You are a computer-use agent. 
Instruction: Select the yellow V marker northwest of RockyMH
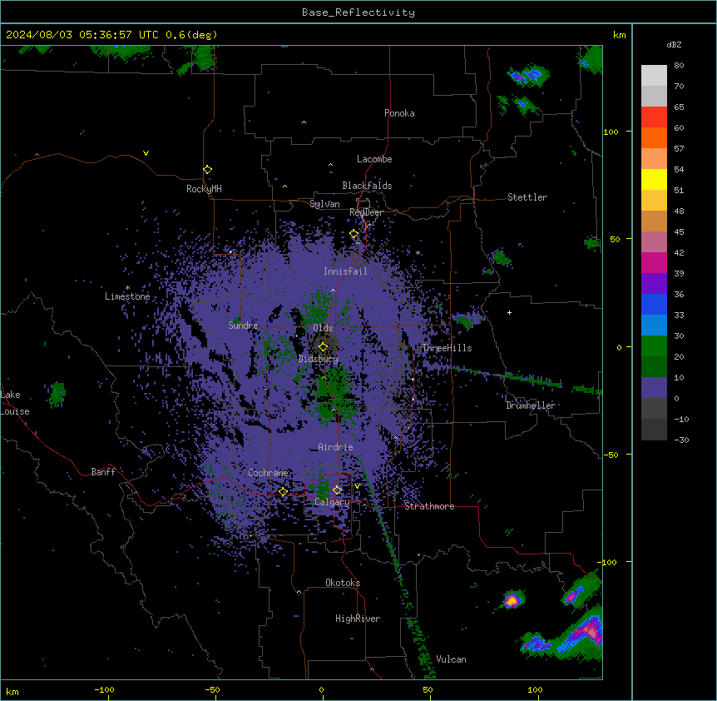(x=146, y=153)
